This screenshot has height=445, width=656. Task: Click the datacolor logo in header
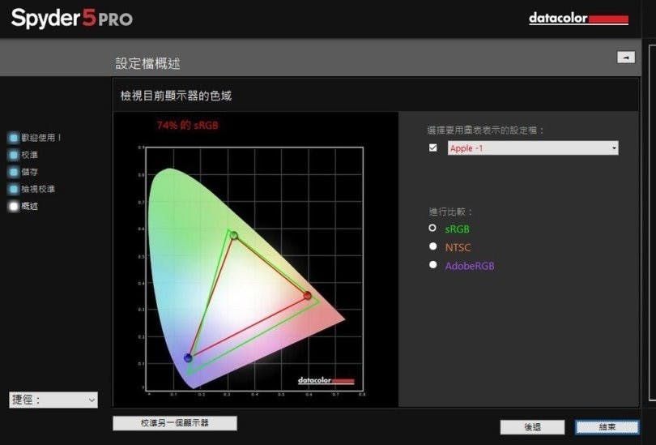(578, 19)
